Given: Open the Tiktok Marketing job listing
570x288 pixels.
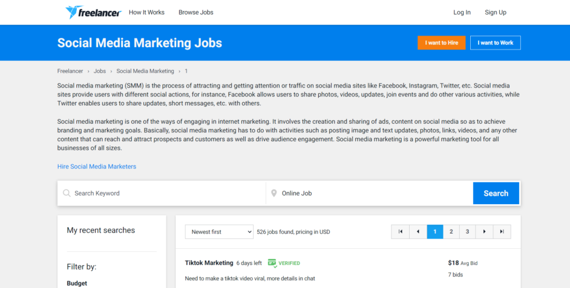Looking at the screenshot, I should coord(209,263).
